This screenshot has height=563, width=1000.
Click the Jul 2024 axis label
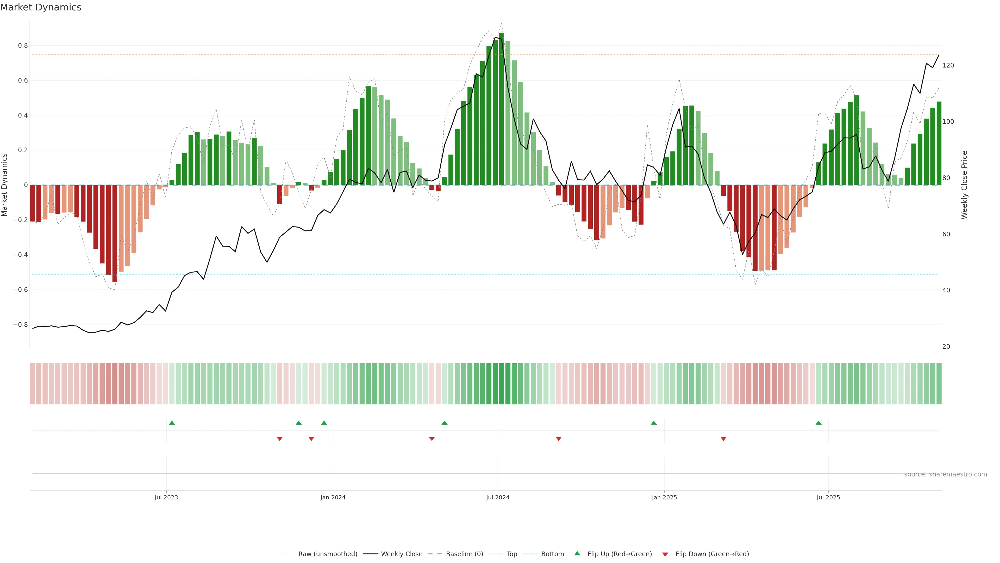tap(498, 497)
